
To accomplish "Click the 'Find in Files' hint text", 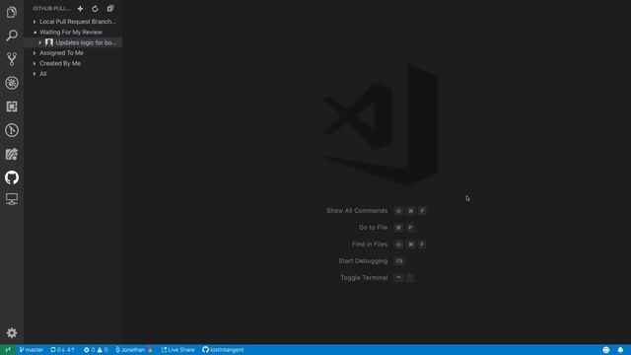I will [370, 245].
